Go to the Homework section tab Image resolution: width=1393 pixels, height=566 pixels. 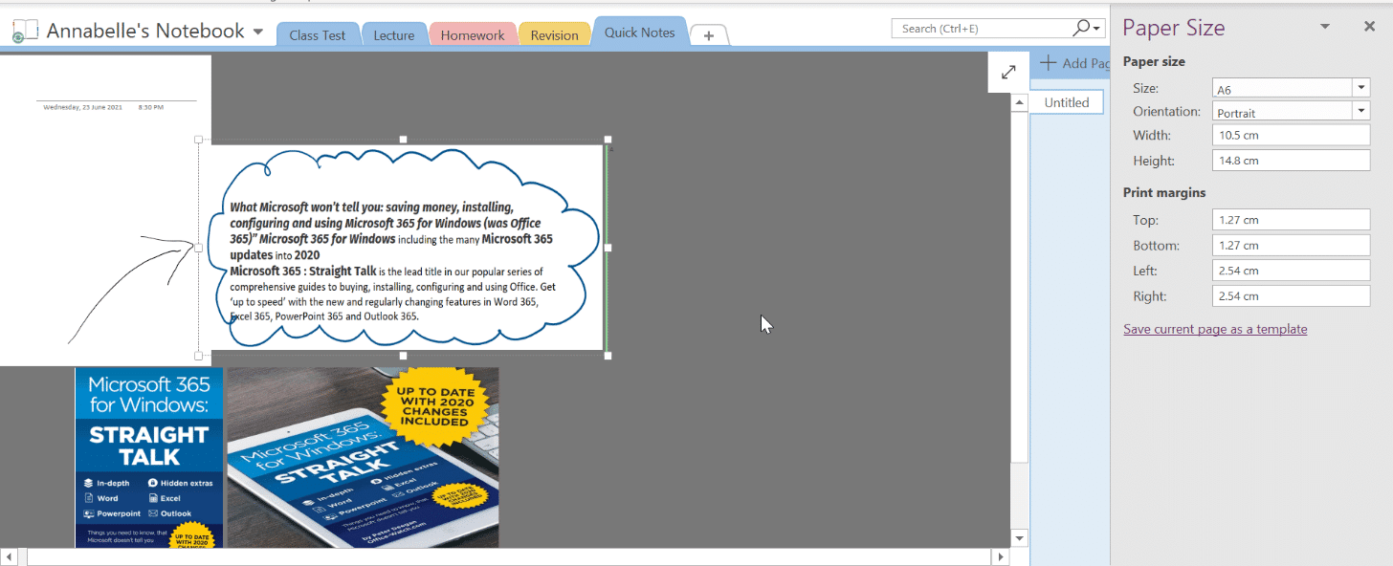473,35
